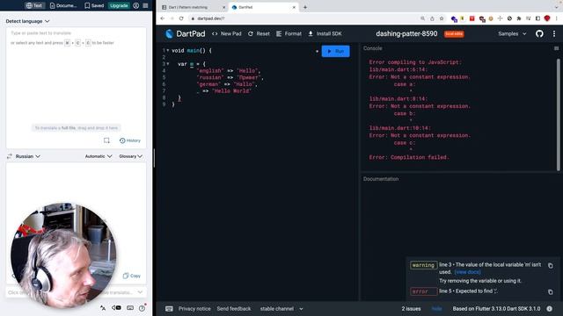Image resolution: width=563 pixels, height=316 pixels.
Task: Open the browser profile avatar icon
Action: pos(547,18)
